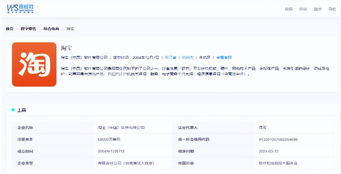Click the 软件和信息技术服务业 industry value
Screen dimensions: 341x174
(278, 163)
